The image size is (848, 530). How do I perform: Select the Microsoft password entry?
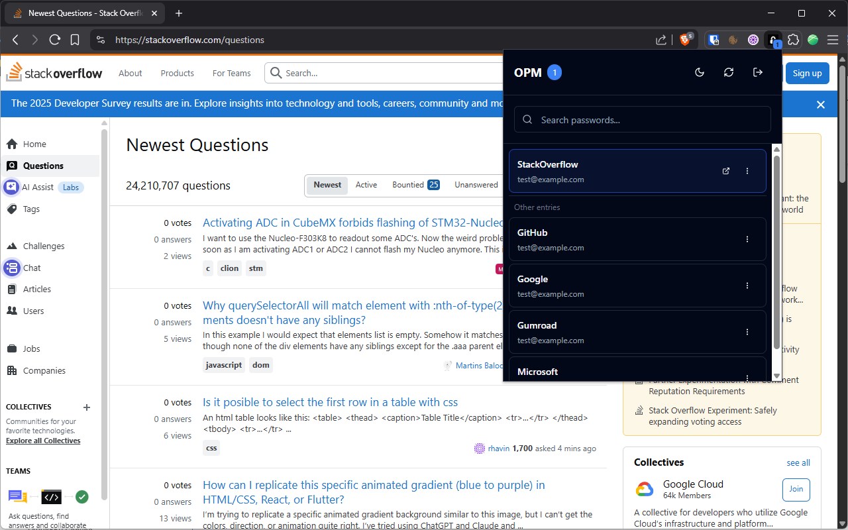(637, 369)
